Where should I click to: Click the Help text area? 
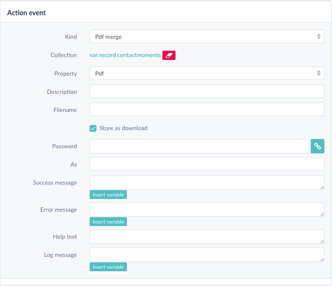207,236
